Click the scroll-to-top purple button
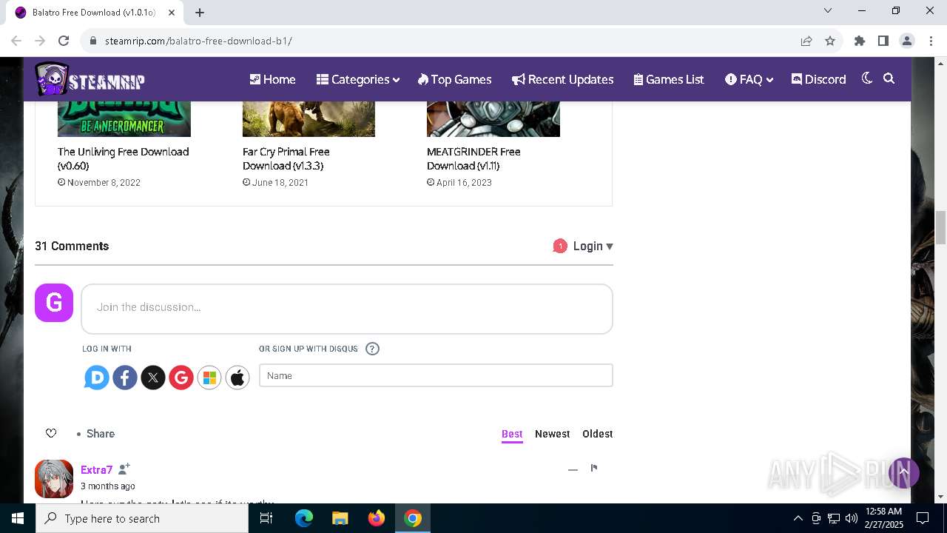 pos(903,472)
